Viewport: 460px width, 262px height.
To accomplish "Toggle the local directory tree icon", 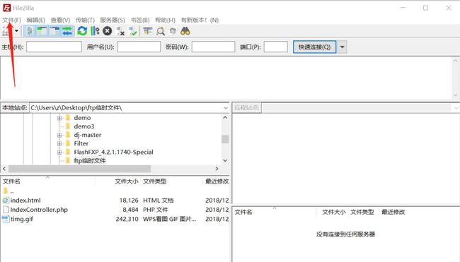I will 42,31.
